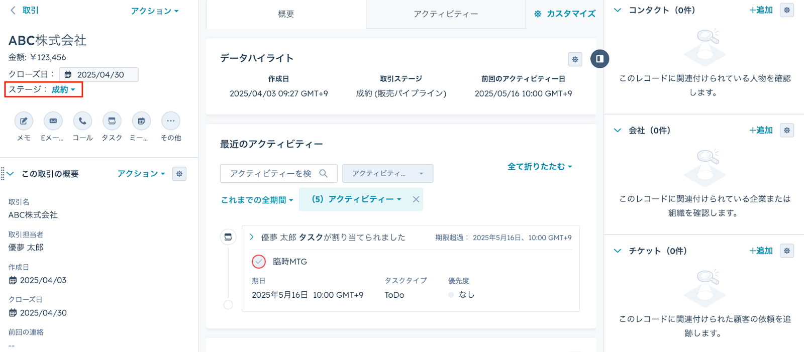This screenshot has height=352, width=804.
Task: Click the コール phone icon
Action: click(x=82, y=121)
